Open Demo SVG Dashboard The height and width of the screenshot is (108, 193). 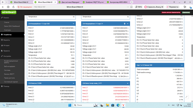click(12, 26)
